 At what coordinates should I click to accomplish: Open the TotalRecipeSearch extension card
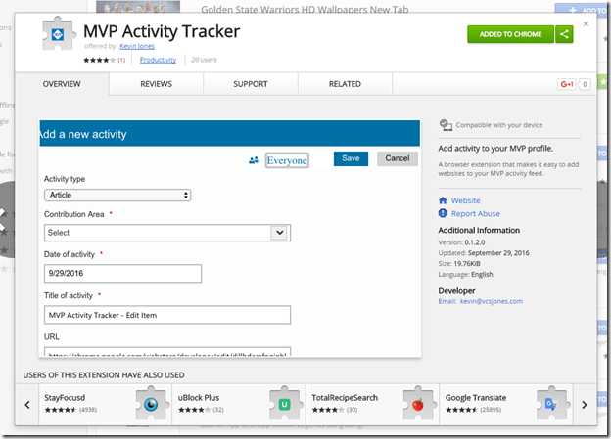click(x=372, y=405)
